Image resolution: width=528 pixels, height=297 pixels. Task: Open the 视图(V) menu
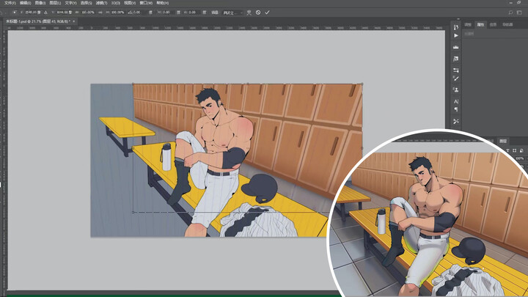[130, 3]
